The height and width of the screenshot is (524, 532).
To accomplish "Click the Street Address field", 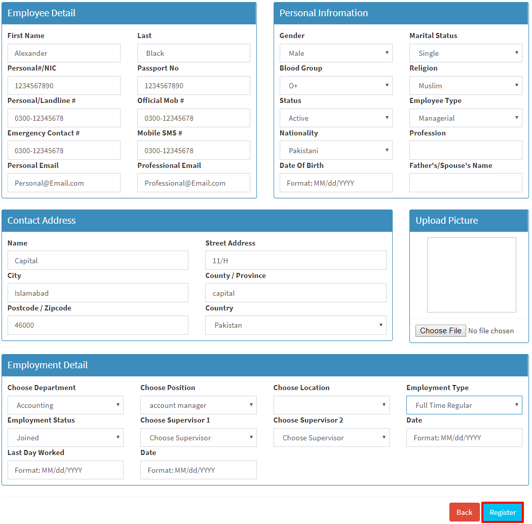I will [x=295, y=260].
